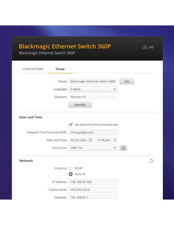Click the IP Address field 192.168.24.100
This screenshot has width=174, height=225.
point(93,182)
